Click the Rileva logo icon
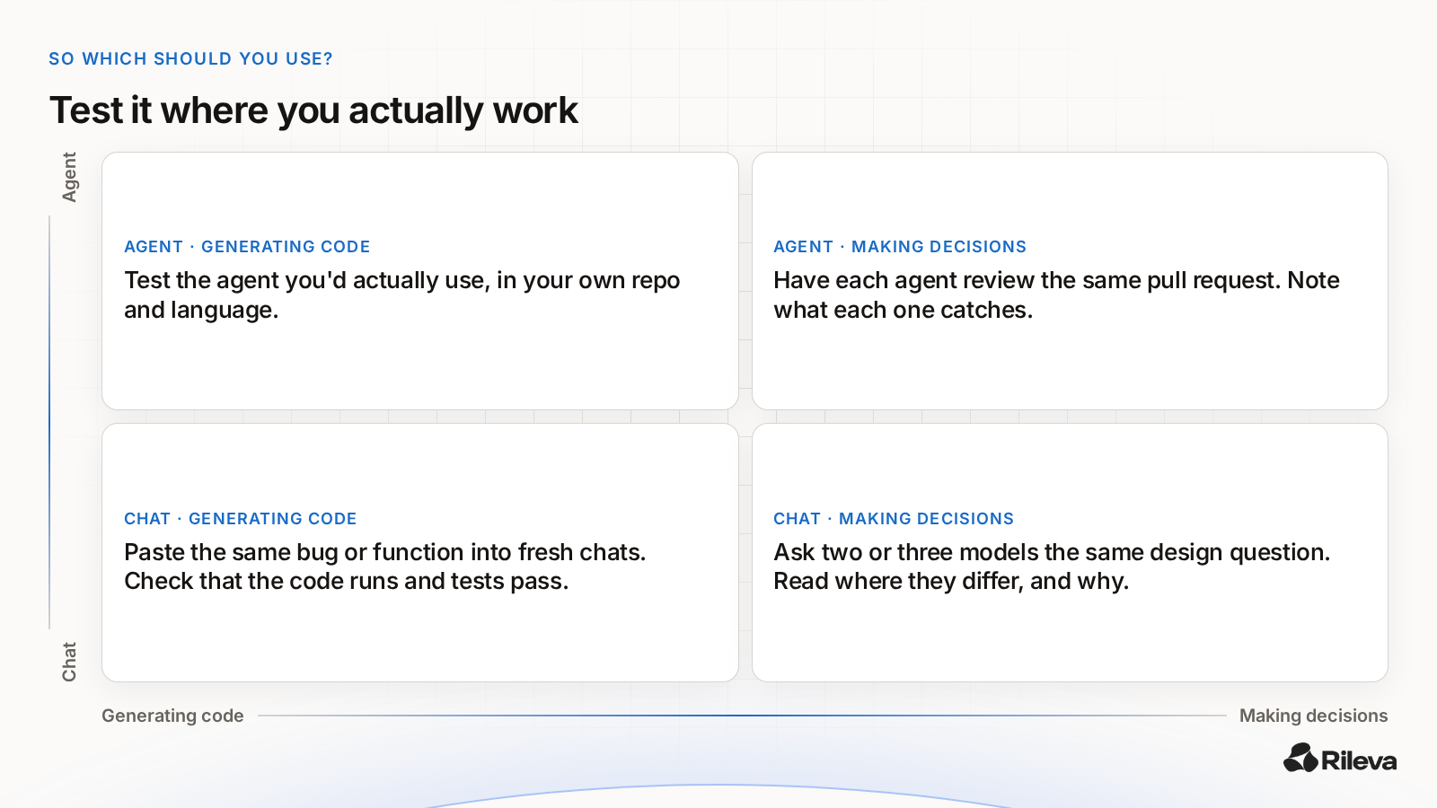1437x808 pixels. pyautogui.click(x=1300, y=758)
